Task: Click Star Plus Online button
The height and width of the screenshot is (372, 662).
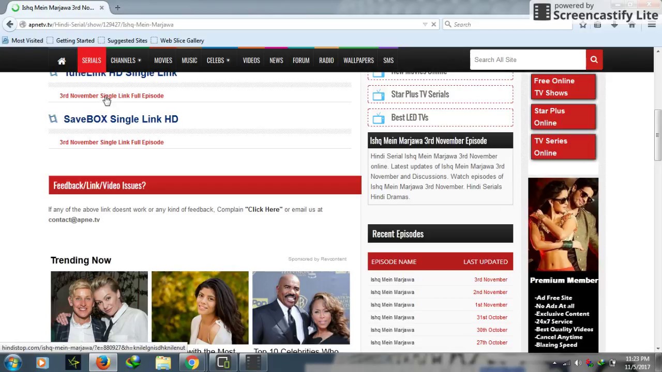Action: [x=563, y=117]
